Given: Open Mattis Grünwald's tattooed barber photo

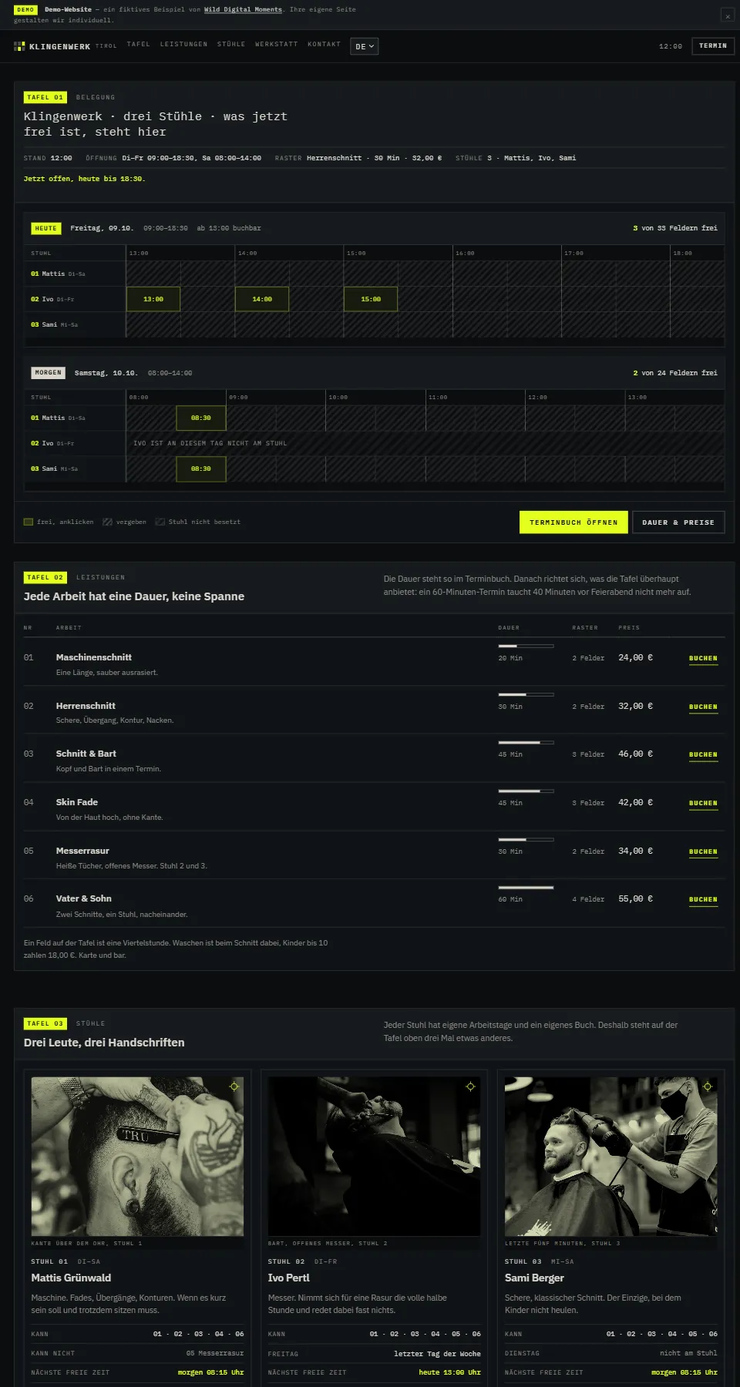Looking at the screenshot, I should 137,1157.
